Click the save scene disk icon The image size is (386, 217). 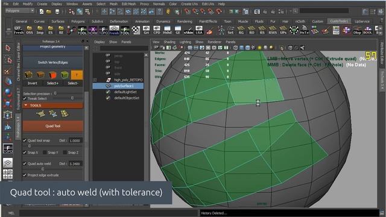click(x=57, y=11)
